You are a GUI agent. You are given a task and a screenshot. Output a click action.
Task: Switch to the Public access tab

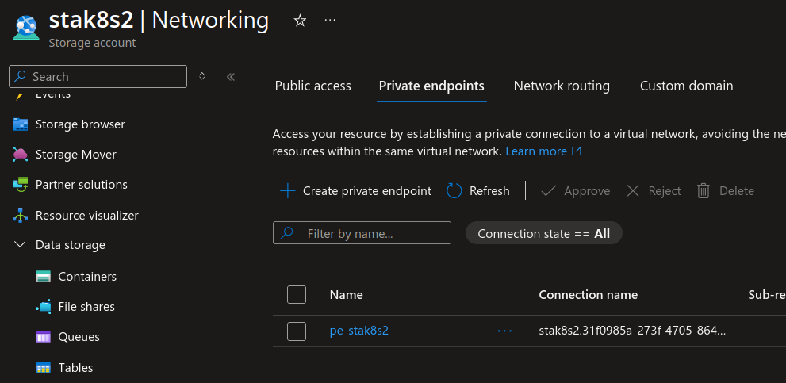[x=312, y=86]
